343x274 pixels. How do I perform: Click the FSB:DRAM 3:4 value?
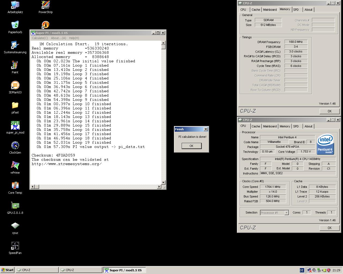click(x=296, y=47)
